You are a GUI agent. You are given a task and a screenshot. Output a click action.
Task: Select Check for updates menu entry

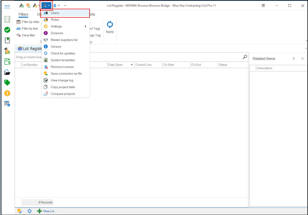[63, 53]
